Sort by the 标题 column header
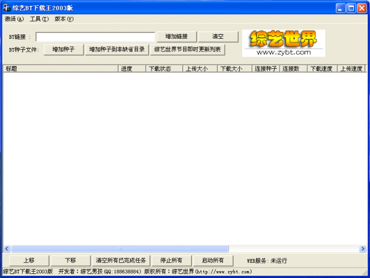370x278 pixels. 61,69
